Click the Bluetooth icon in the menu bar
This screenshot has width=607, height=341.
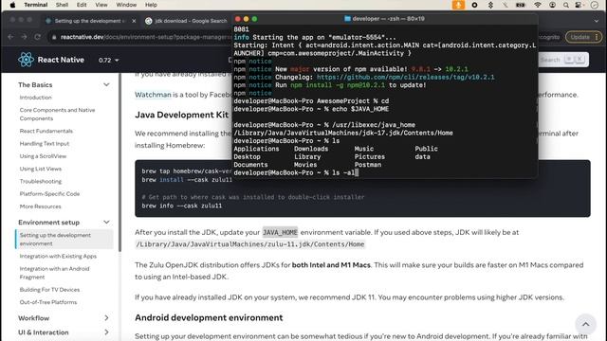coord(490,5)
